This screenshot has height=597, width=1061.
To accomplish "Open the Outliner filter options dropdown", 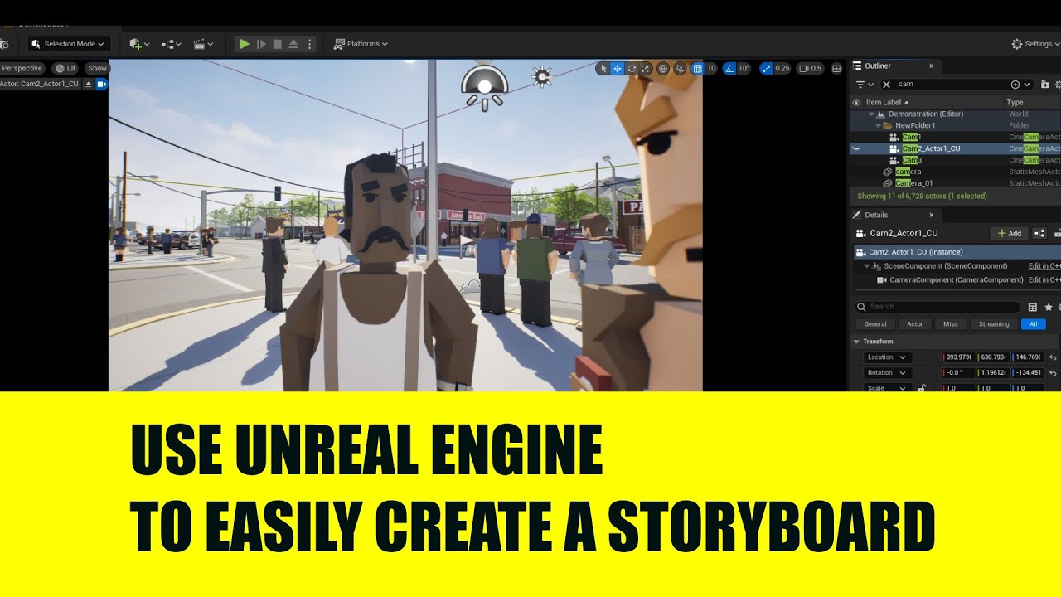I will point(864,84).
